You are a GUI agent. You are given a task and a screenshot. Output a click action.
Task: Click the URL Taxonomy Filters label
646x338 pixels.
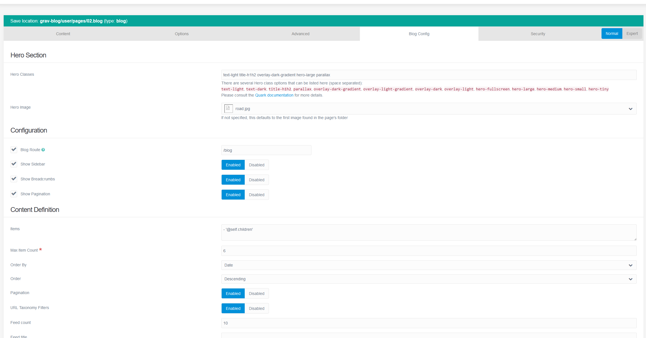30,308
